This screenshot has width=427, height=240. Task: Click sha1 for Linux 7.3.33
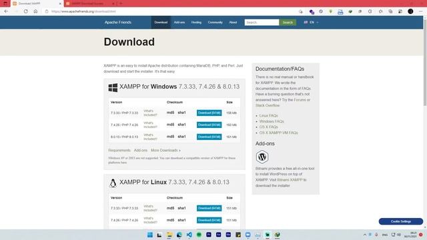pyautogui.click(x=181, y=208)
